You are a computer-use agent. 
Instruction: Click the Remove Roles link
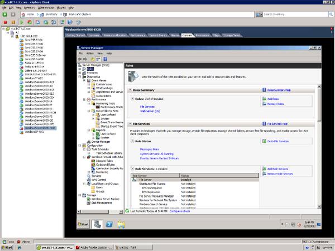point(275,104)
